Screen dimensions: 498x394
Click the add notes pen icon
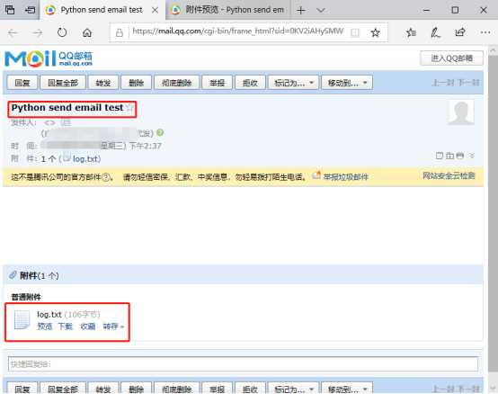point(435,32)
